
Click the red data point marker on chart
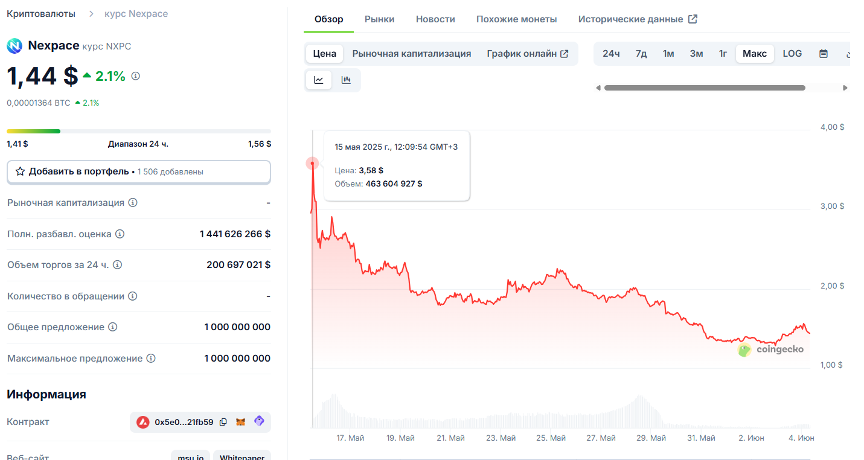tap(312, 163)
